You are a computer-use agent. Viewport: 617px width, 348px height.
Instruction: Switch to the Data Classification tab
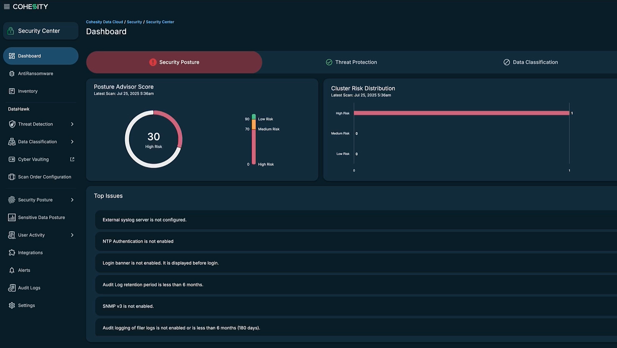(530, 62)
